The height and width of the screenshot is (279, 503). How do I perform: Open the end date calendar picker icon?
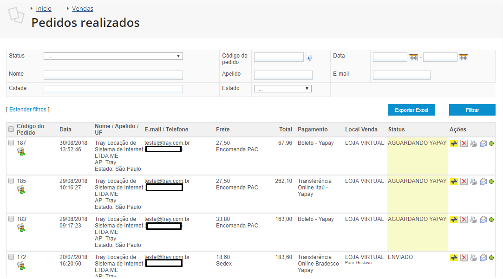(x=463, y=58)
